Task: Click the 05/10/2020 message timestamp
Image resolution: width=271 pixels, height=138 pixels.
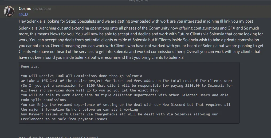Action: 42,9
